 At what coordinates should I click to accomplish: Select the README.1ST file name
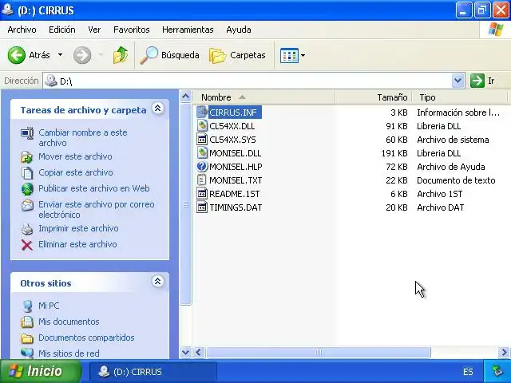click(x=234, y=194)
